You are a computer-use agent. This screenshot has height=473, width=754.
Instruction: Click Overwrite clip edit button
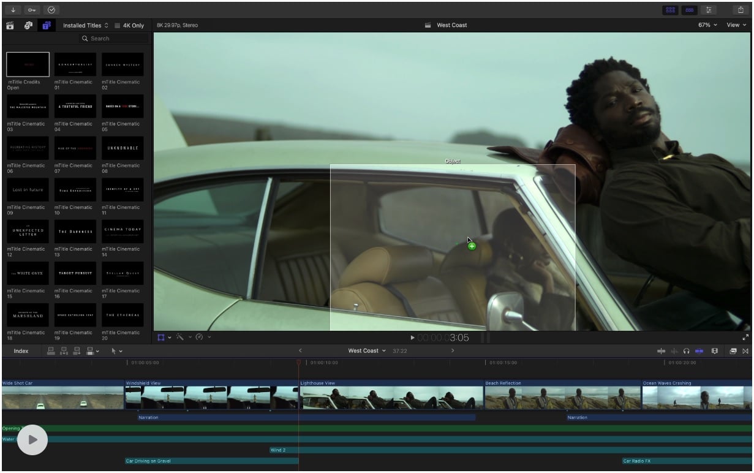90,351
